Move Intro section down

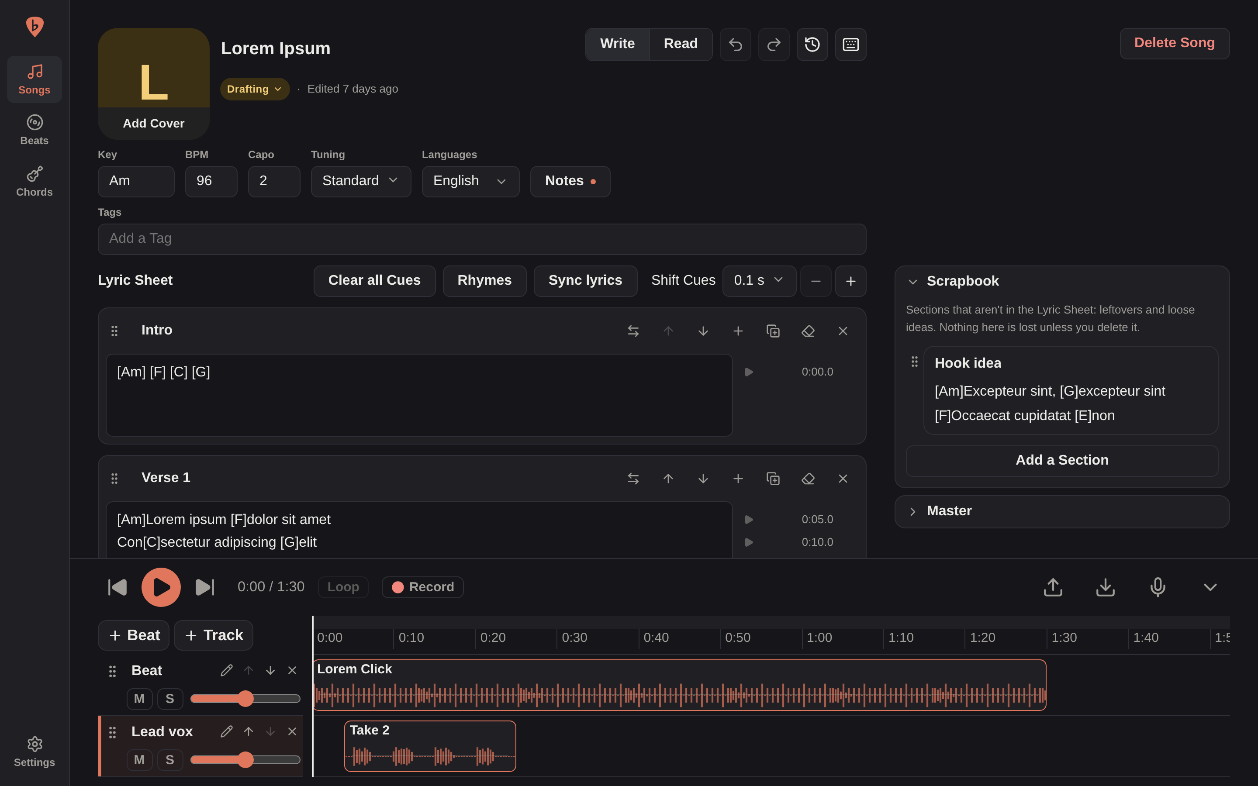(703, 331)
